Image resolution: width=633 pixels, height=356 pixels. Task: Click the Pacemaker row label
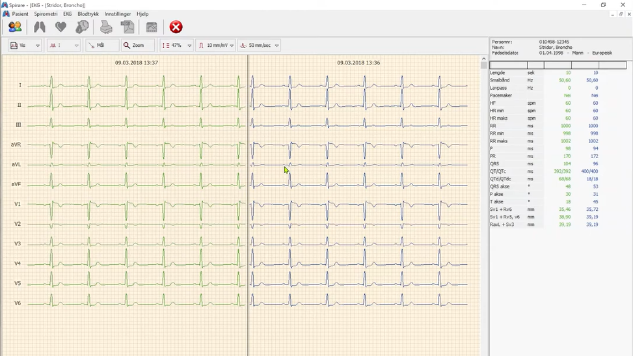click(x=500, y=96)
